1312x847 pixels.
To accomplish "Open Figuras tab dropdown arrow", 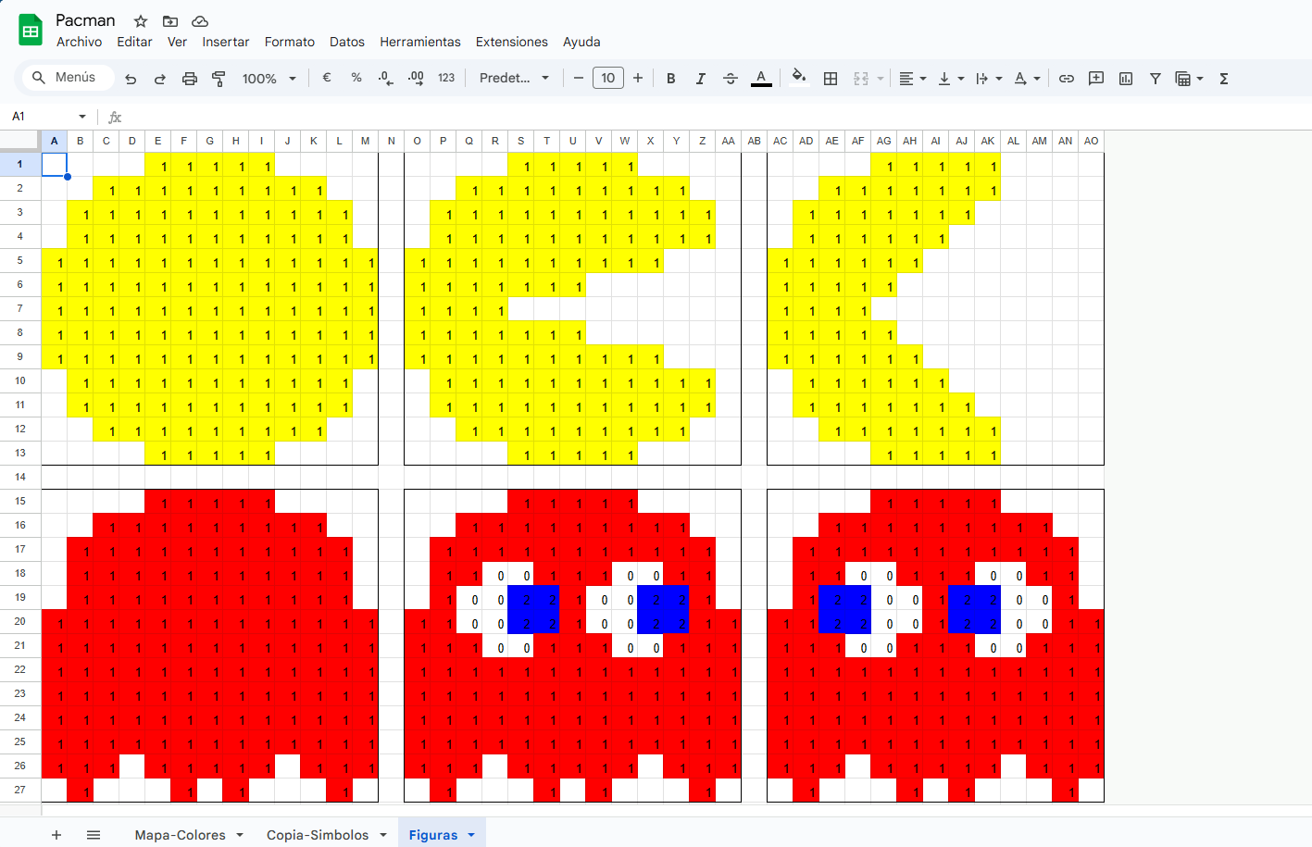I will point(471,835).
